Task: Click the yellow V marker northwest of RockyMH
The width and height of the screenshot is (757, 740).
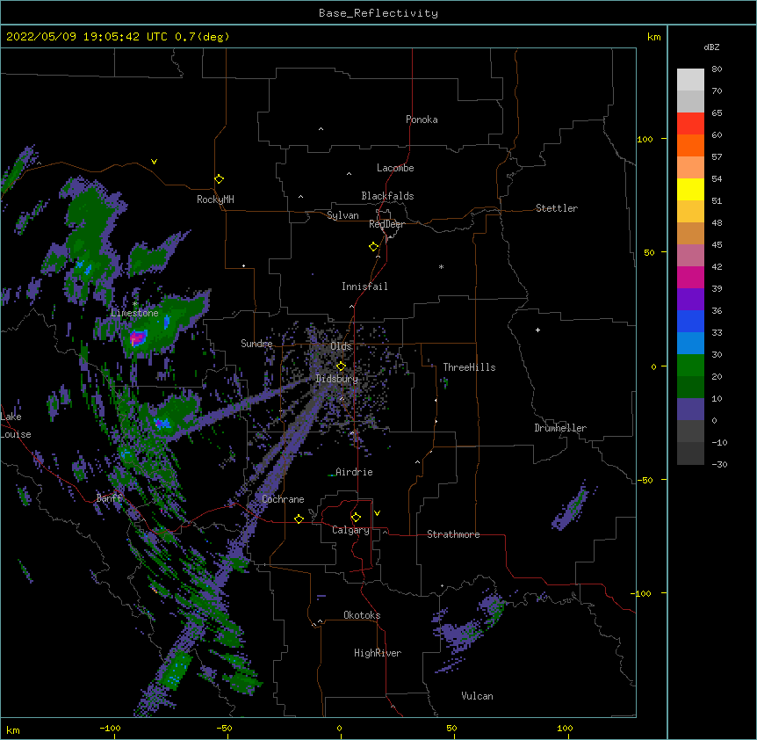Action: [x=154, y=162]
